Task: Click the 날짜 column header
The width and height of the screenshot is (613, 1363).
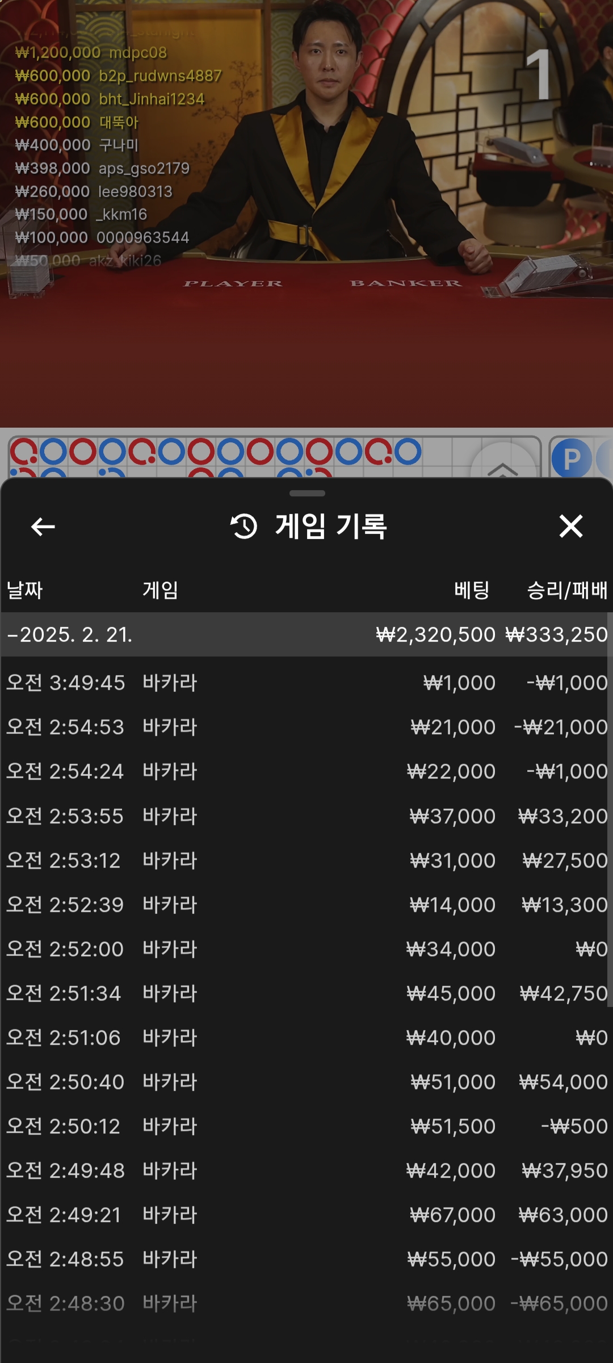Action: click(24, 590)
